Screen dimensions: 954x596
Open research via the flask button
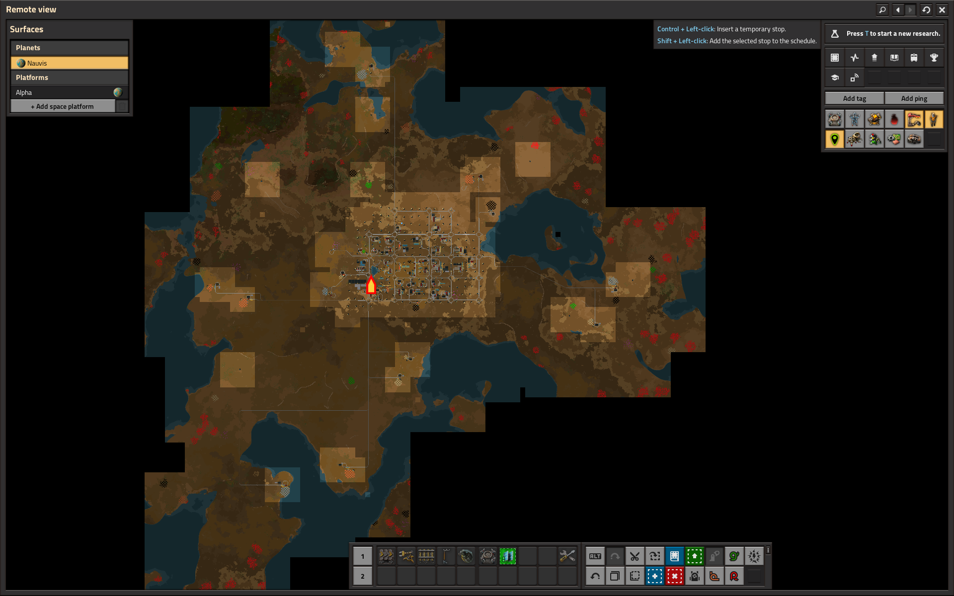click(835, 34)
